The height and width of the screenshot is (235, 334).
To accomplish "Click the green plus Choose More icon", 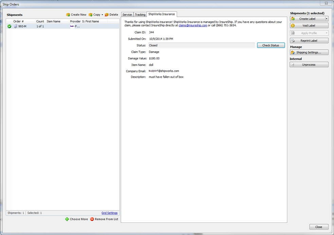I will click(x=67, y=219).
